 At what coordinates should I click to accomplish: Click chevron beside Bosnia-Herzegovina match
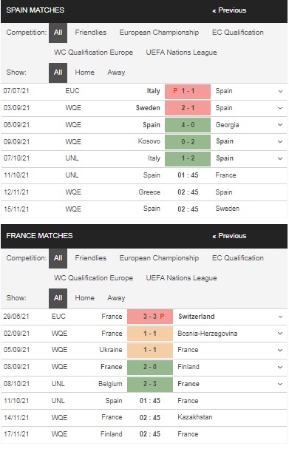point(280,334)
